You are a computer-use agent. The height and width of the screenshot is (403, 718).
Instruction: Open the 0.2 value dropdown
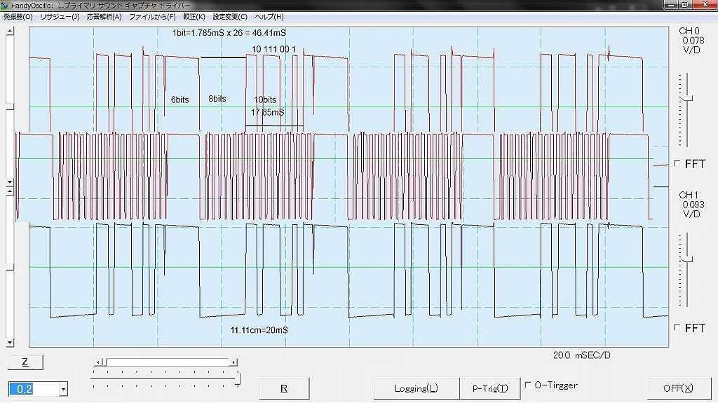[x=63, y=389]
